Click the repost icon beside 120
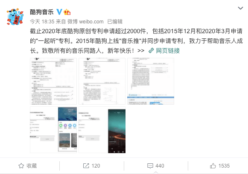 [x=86, y=165]
